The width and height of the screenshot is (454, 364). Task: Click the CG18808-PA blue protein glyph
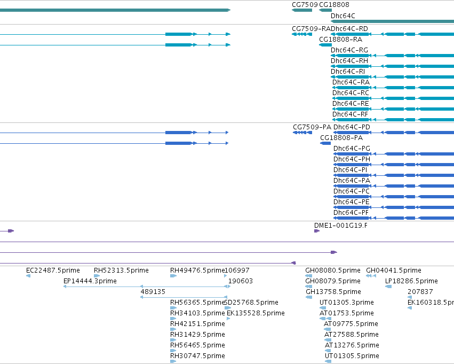[x=325, y=143]
